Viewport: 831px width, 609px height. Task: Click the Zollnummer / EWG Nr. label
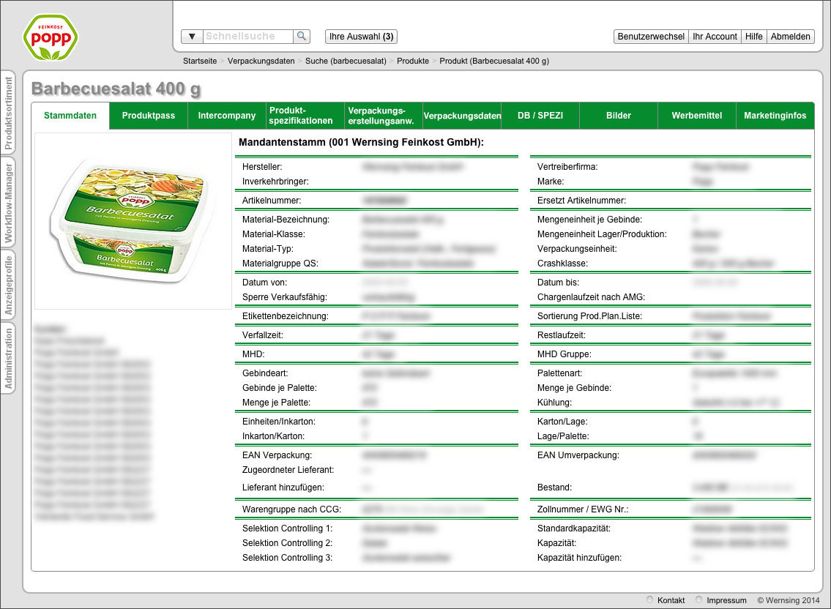point(583,509)
